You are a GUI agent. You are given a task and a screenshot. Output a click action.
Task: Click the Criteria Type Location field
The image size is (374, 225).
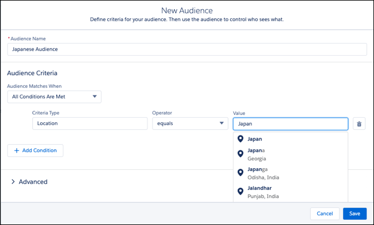point(90,123)
